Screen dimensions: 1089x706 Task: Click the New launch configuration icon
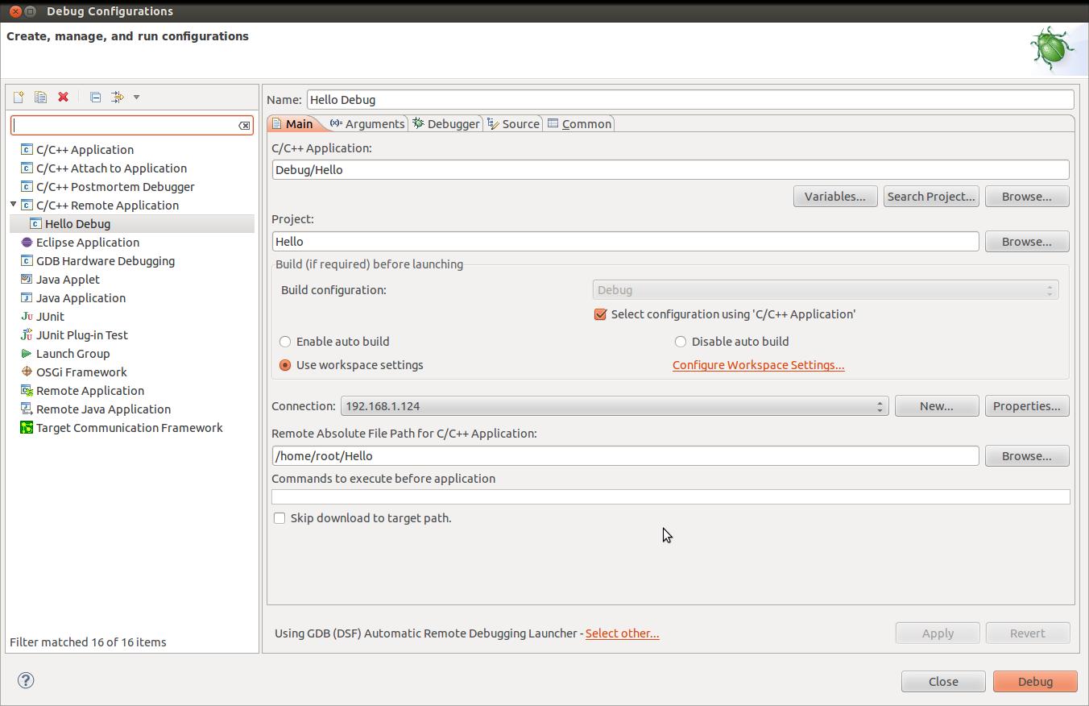18,98
